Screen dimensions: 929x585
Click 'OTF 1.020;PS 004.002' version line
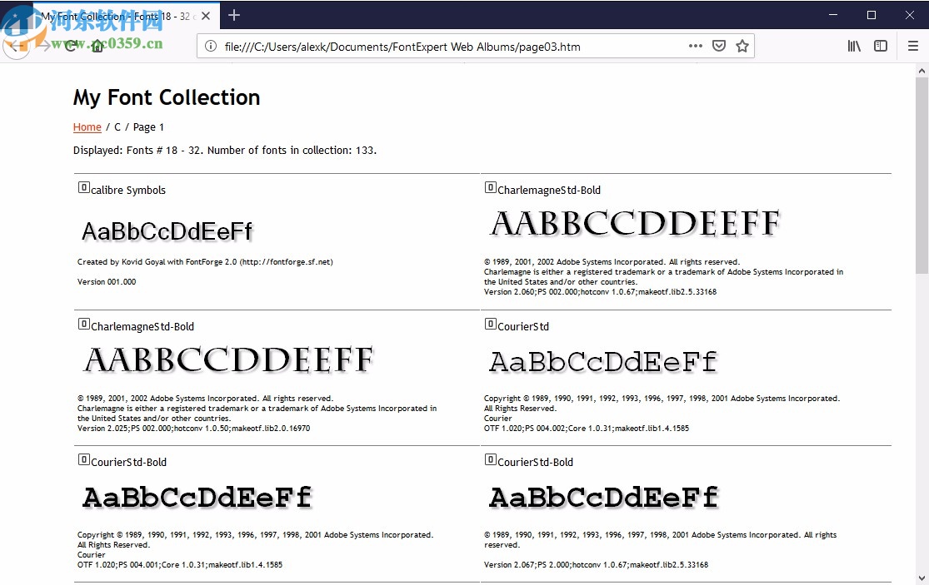[587, 429]
